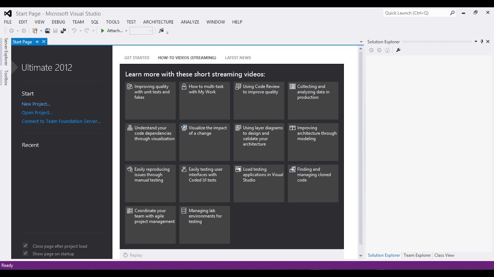Click the New Project... link
Image resolution: width=494 pixels, height=277 pixels.
36,104
